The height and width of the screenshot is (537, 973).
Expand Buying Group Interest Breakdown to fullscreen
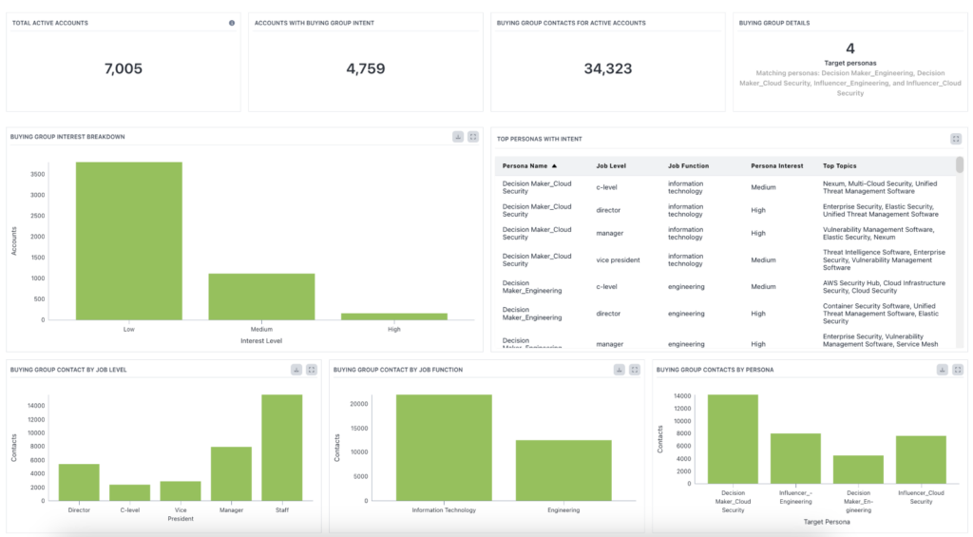pyautogui.click(x=473, y=137)
